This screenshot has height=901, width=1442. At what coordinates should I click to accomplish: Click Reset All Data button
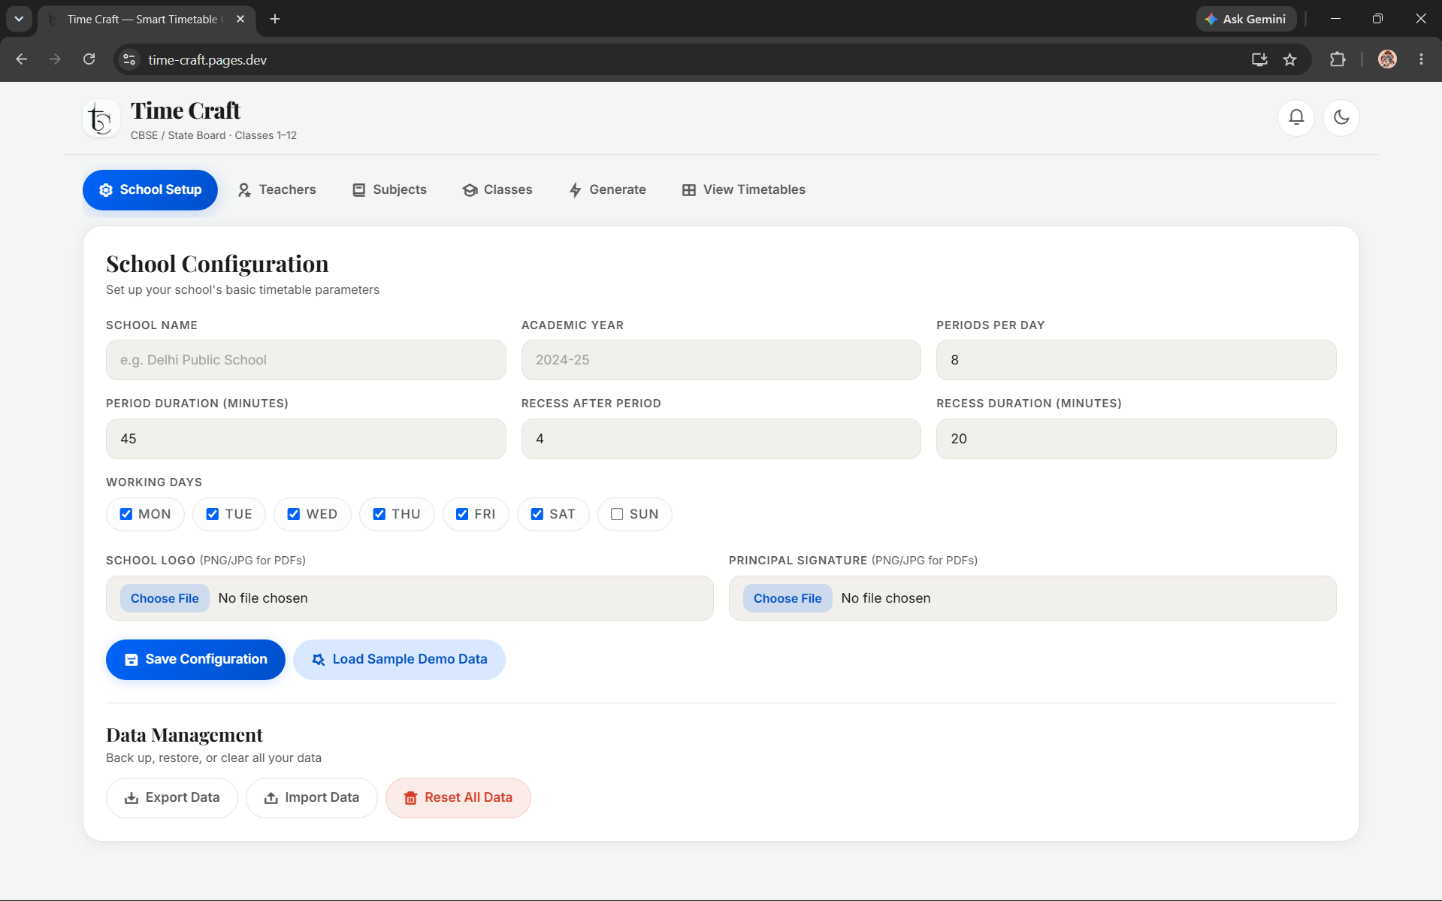458,797
